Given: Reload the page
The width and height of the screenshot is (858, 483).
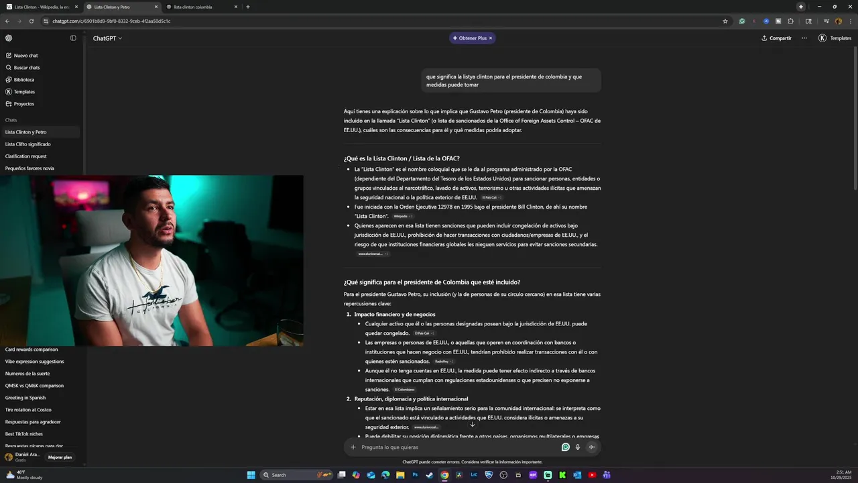Looking at the screenshot, I should pyautogui.click(x=31, y=21).
